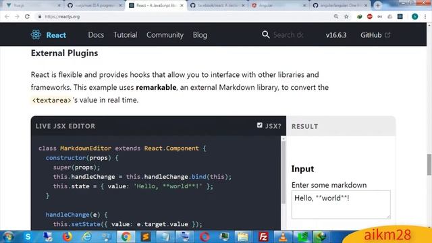Launch Internet Explorer from the taskbar

click(x=87, y=237)
